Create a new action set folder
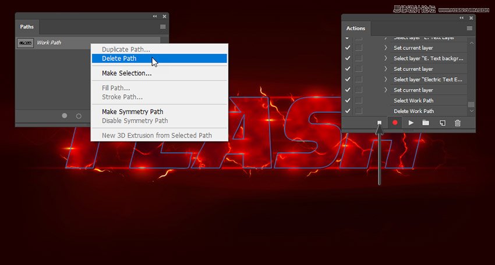Image resolution: width=495 pixels, height=265 pixels. tap(426, 123)
